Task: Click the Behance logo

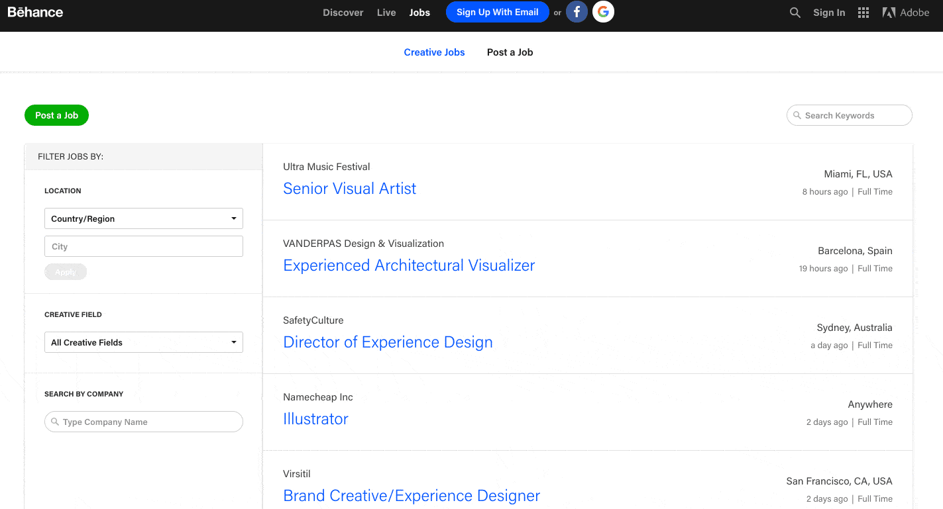Action: point(36,12)
